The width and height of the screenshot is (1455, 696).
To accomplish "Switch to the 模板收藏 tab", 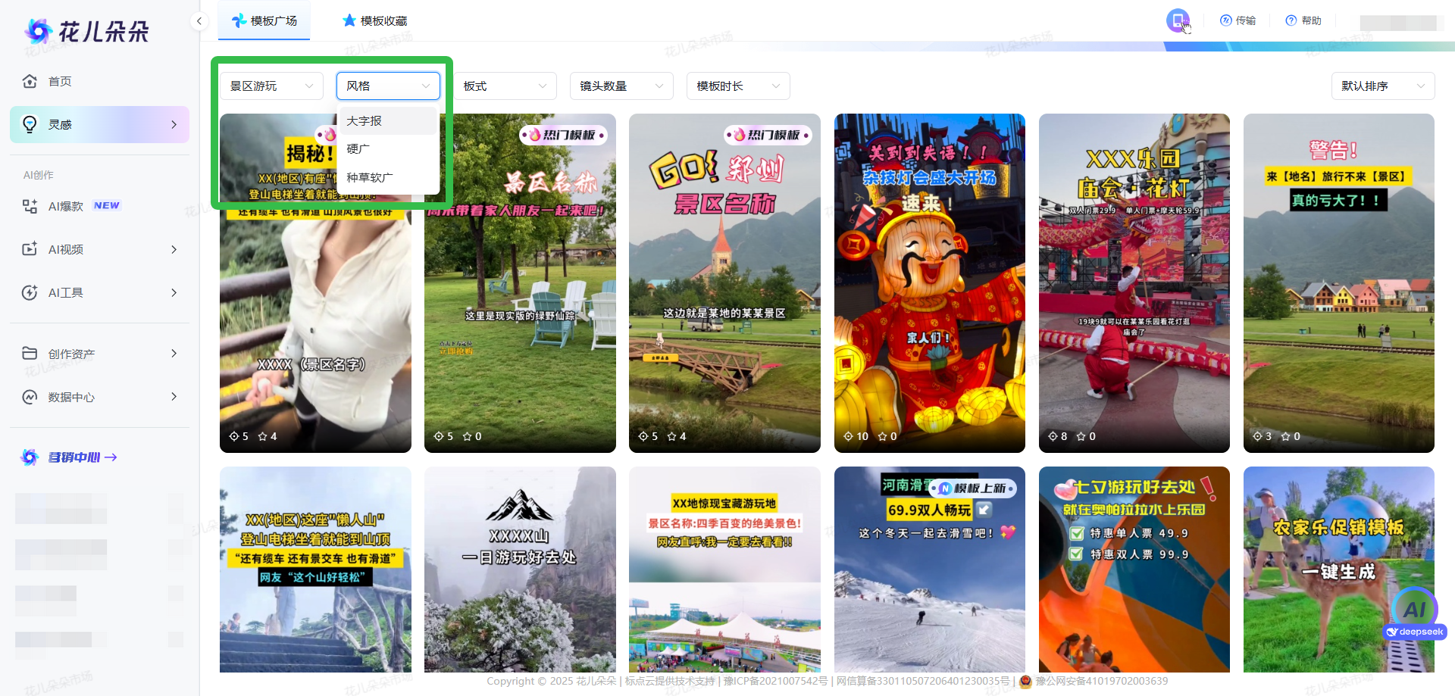I will [x=375, y=20].
